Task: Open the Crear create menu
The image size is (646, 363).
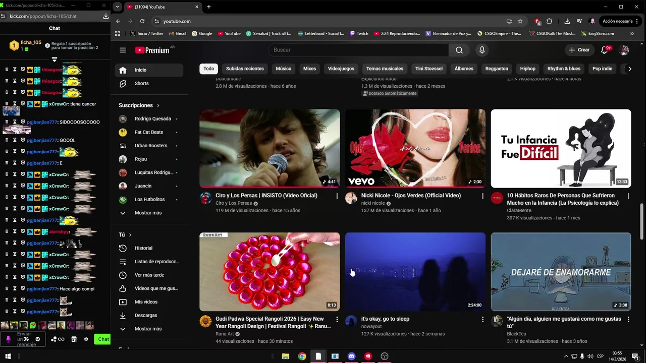Action: (x=579, y=50)
